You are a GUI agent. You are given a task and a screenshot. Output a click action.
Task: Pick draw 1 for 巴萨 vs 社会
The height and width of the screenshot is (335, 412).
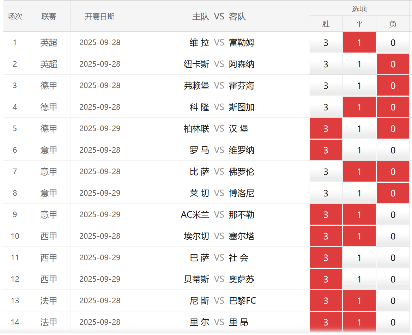[x=359, y=258]
